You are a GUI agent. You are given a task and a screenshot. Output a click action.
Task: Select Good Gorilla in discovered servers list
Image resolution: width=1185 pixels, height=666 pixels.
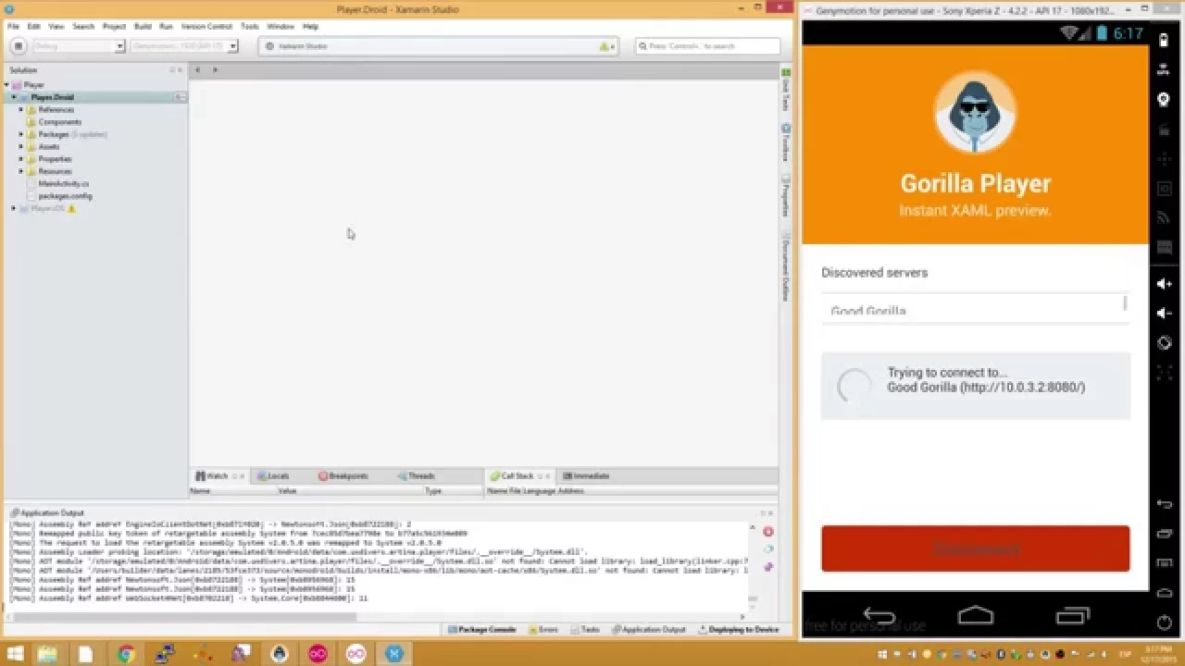(x=974, y=310)
